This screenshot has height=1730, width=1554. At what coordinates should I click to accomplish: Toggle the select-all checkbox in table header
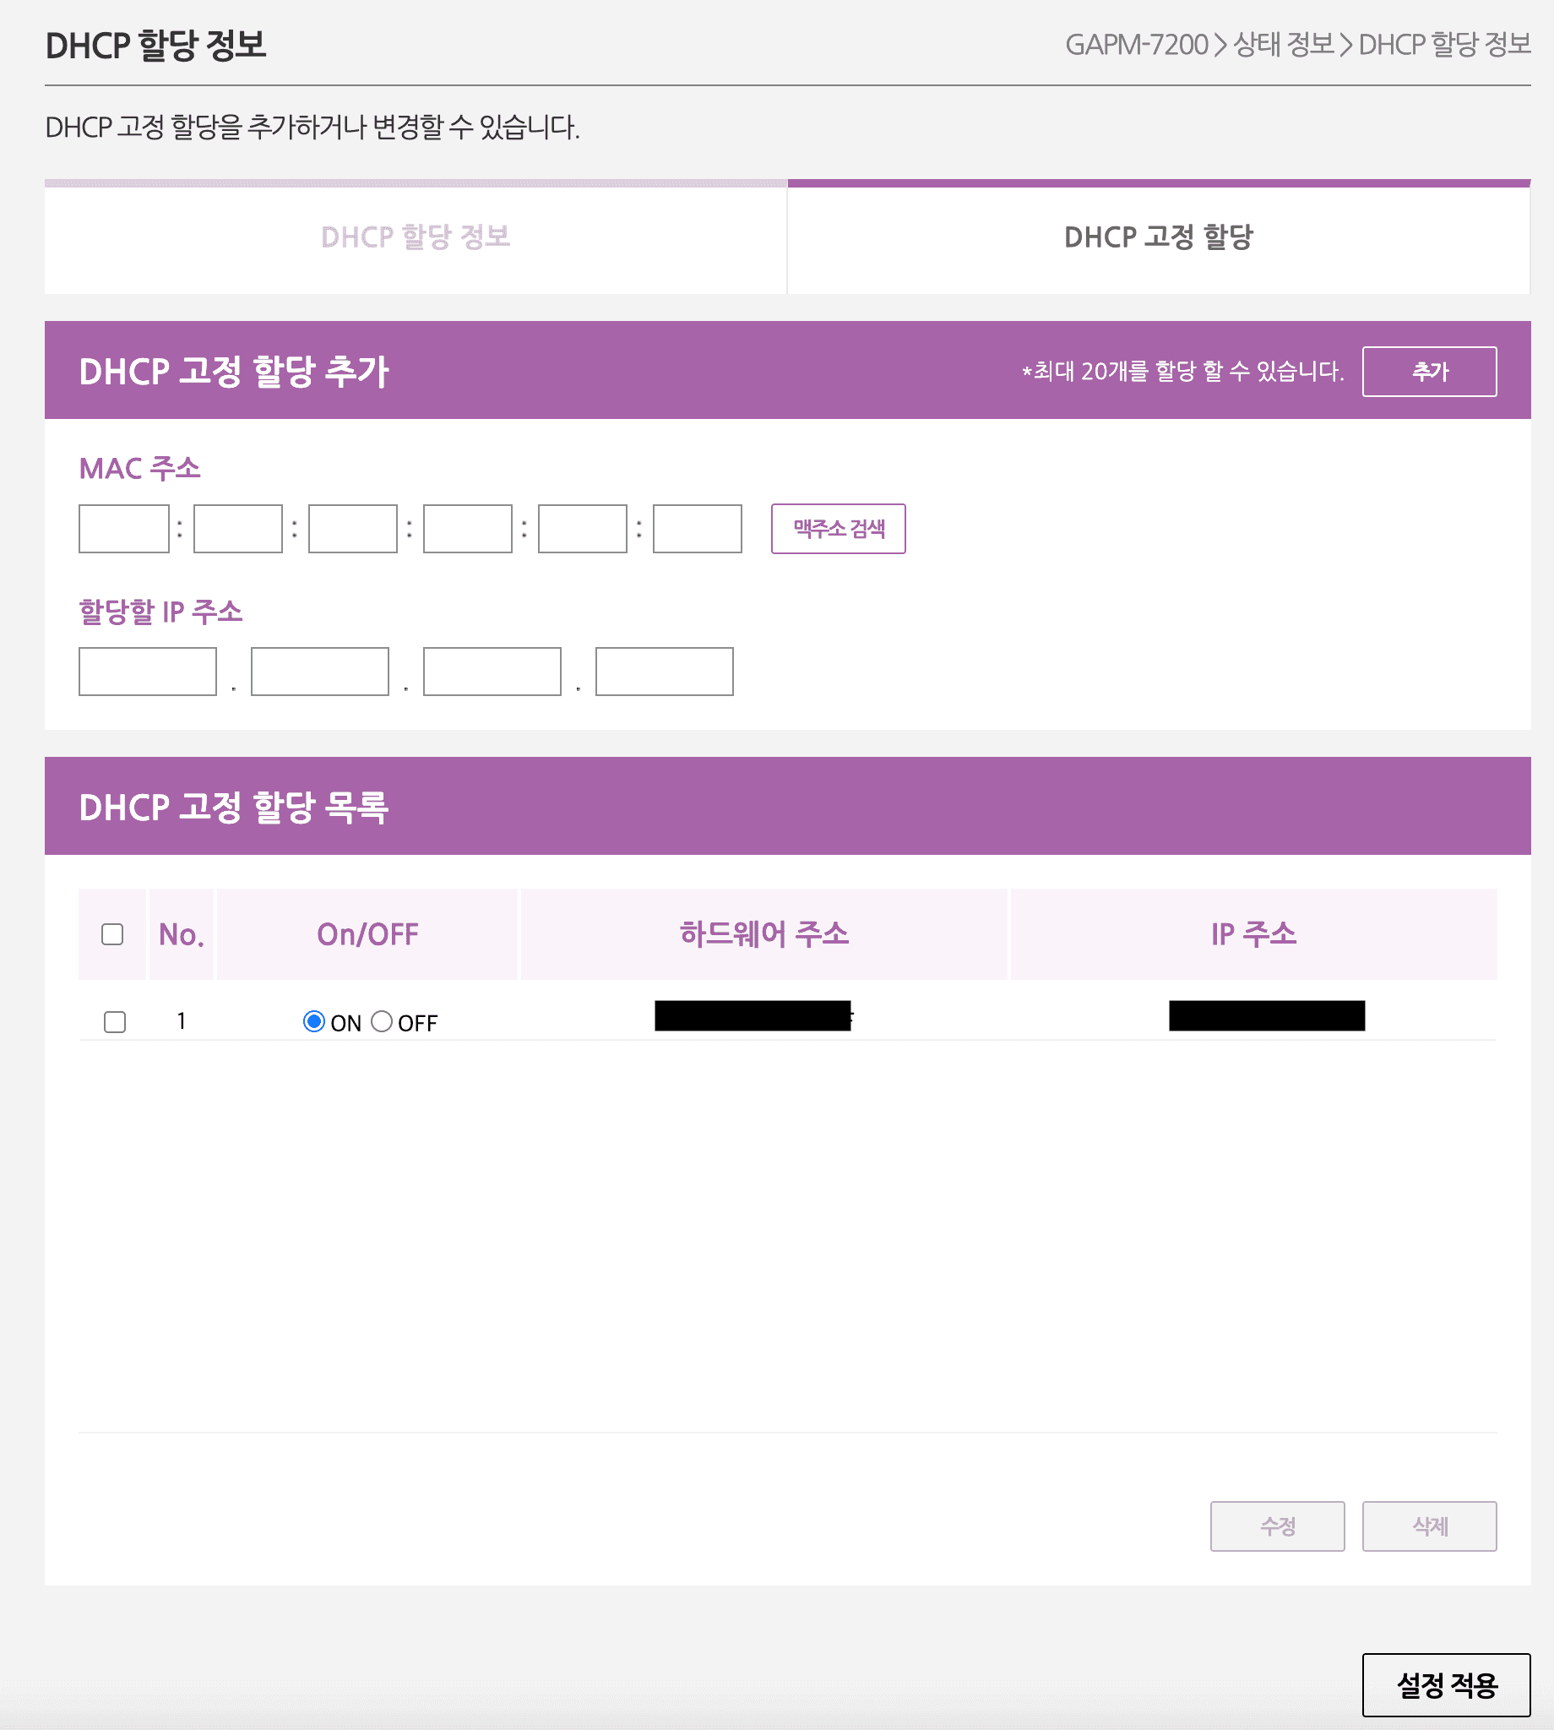coord(113,935)
